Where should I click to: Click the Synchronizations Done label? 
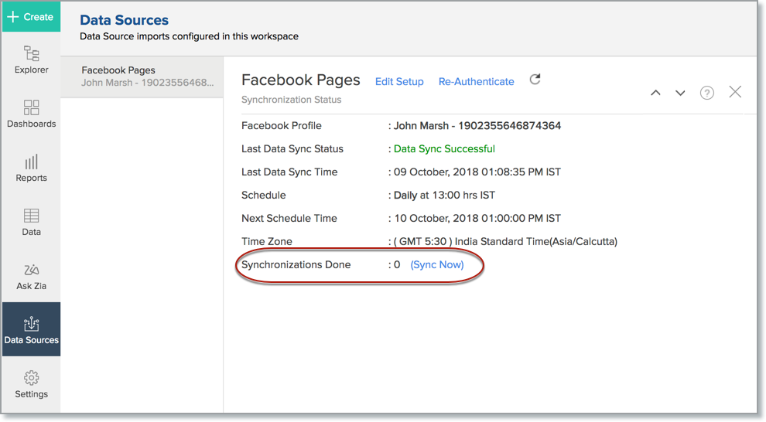click(x=296, y=265)
